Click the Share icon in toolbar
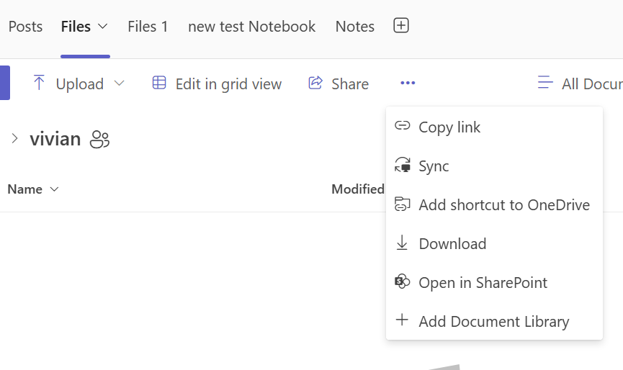The width and height of the screenshot is (623, 370). click(x=315, y=84)
